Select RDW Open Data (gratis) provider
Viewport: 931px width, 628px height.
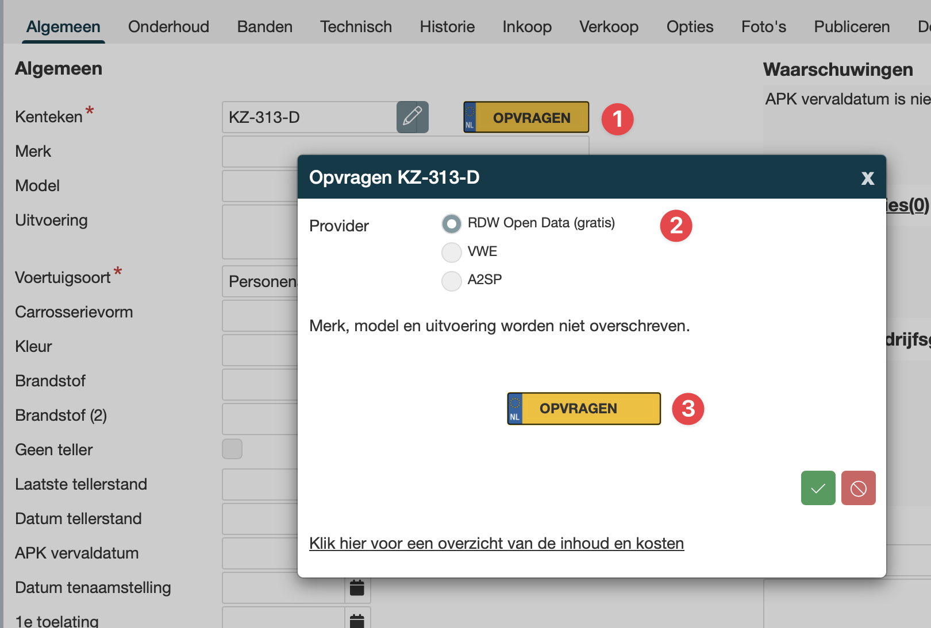[452, 224]
